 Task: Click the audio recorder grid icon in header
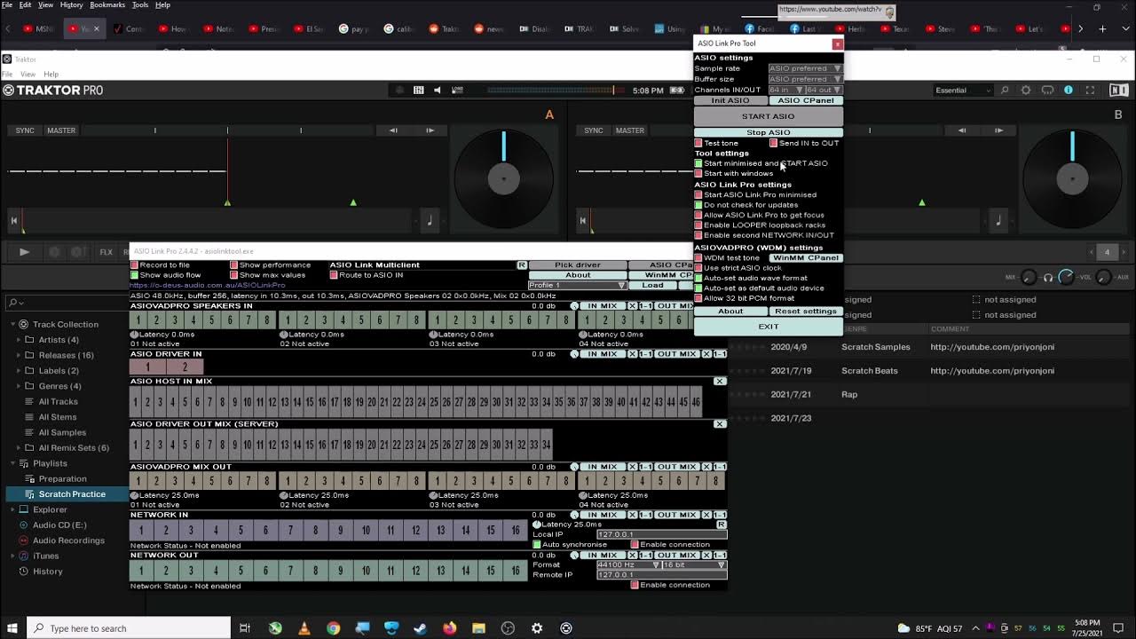419,90
